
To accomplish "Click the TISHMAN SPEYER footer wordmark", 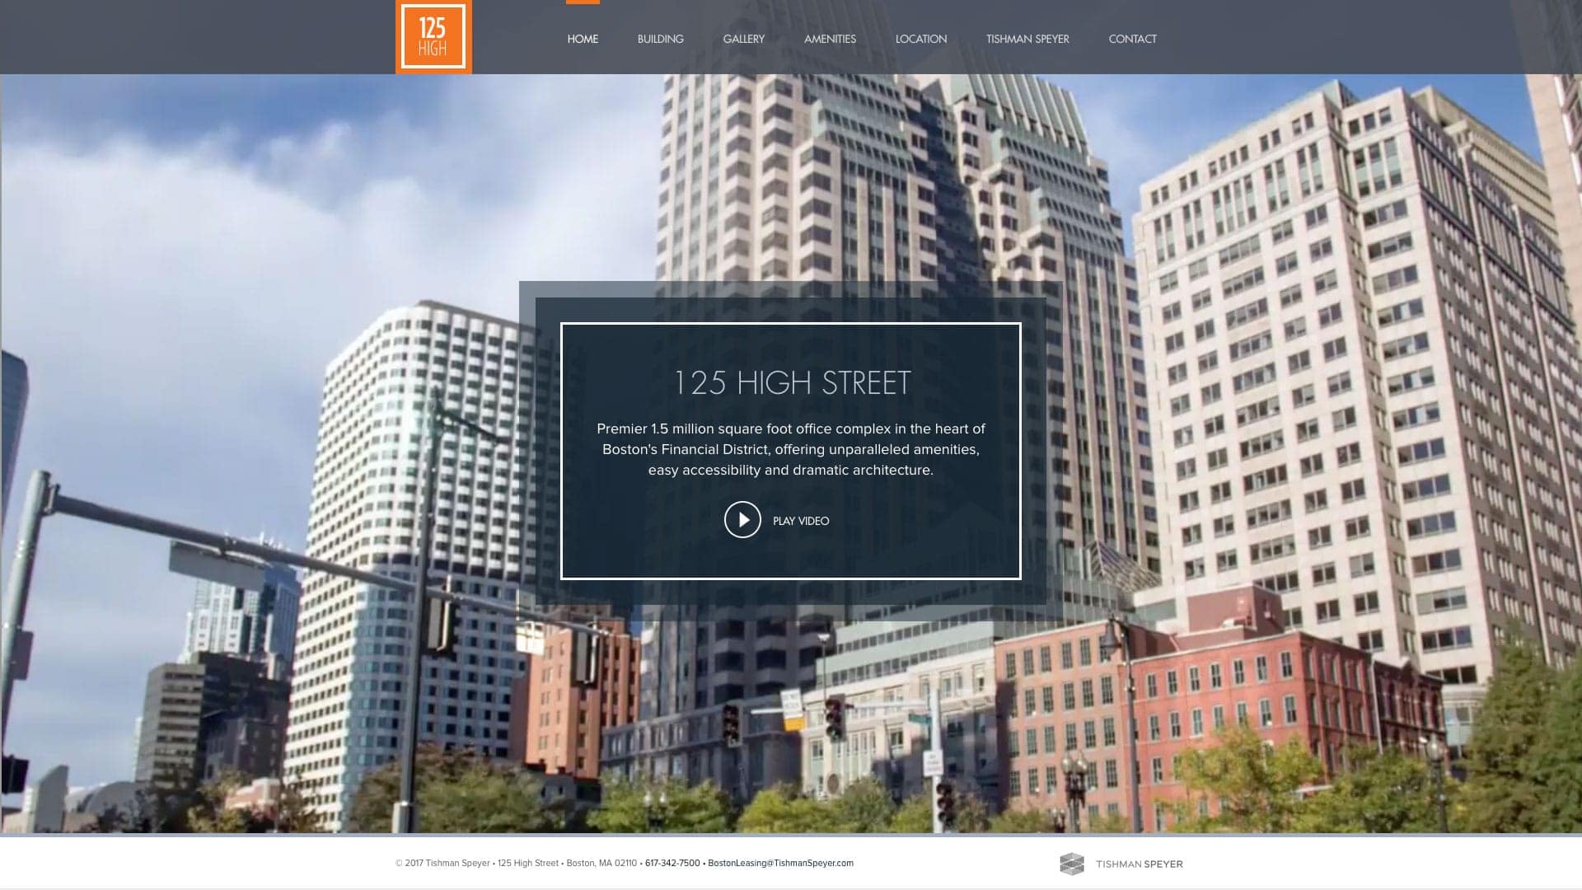I will [1140, 864].
